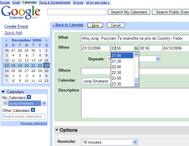Click December 2006 month title
The image size is (189, 146).
click(x=27, y=40)
